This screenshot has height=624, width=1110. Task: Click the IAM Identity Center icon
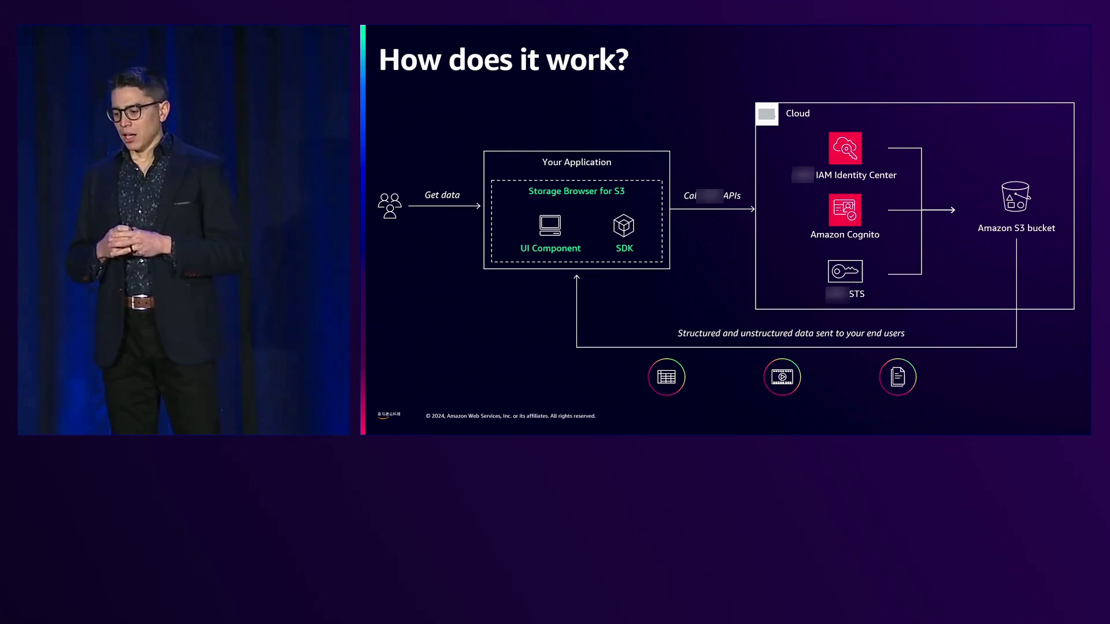click(845, 148)
